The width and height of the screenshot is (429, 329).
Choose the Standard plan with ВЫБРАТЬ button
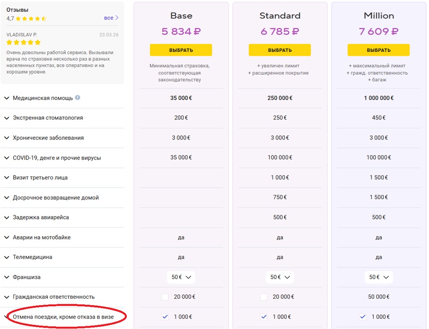click(280, 50)
